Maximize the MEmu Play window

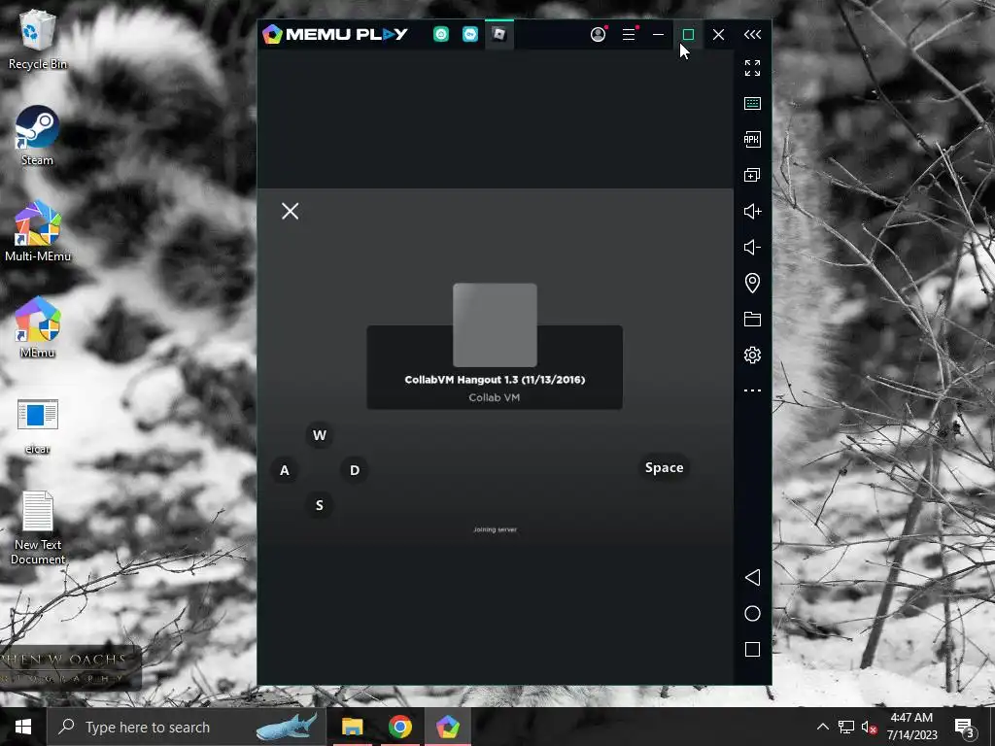pyautogui.click(x=688, y=34)
